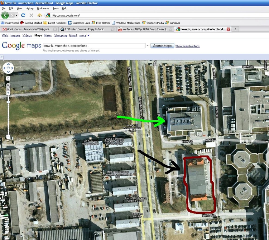Open the Most Visited bookmark folder

pyautogui.click(x=10, y=23)
